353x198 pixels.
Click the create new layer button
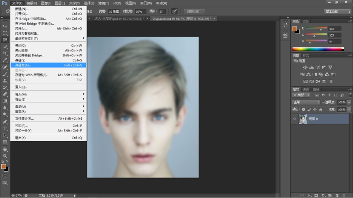coord(337,195)
